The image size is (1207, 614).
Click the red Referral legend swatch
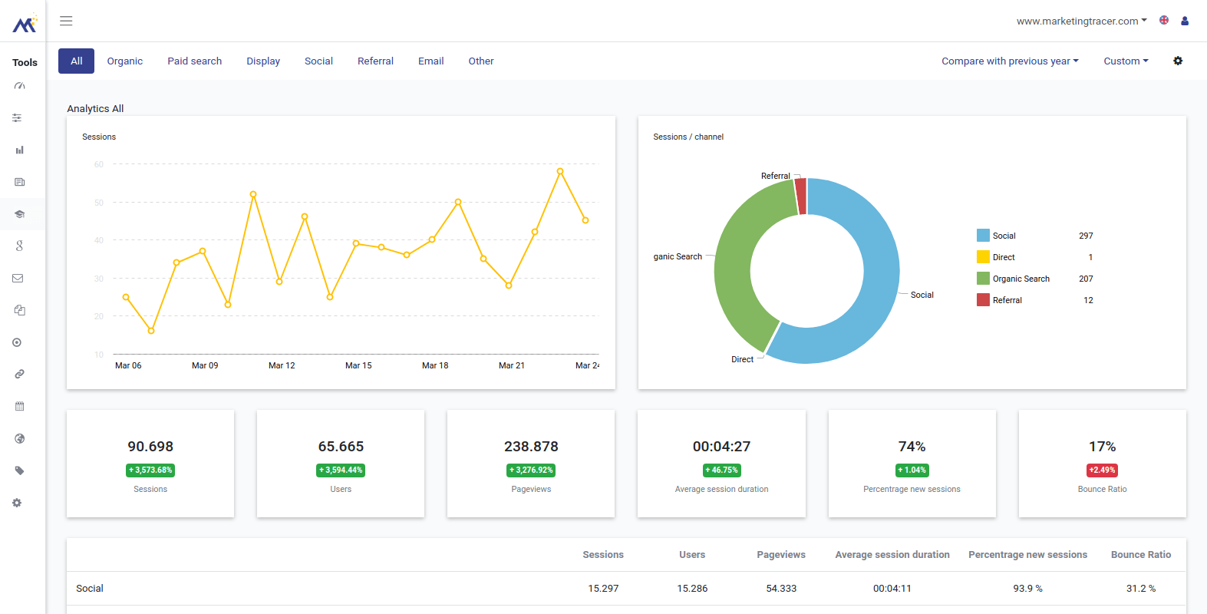983,300
